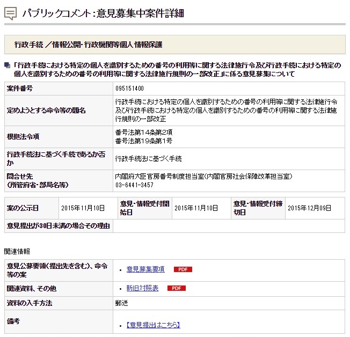Click the speech bubble icon beside the page title

pos(10,13)
